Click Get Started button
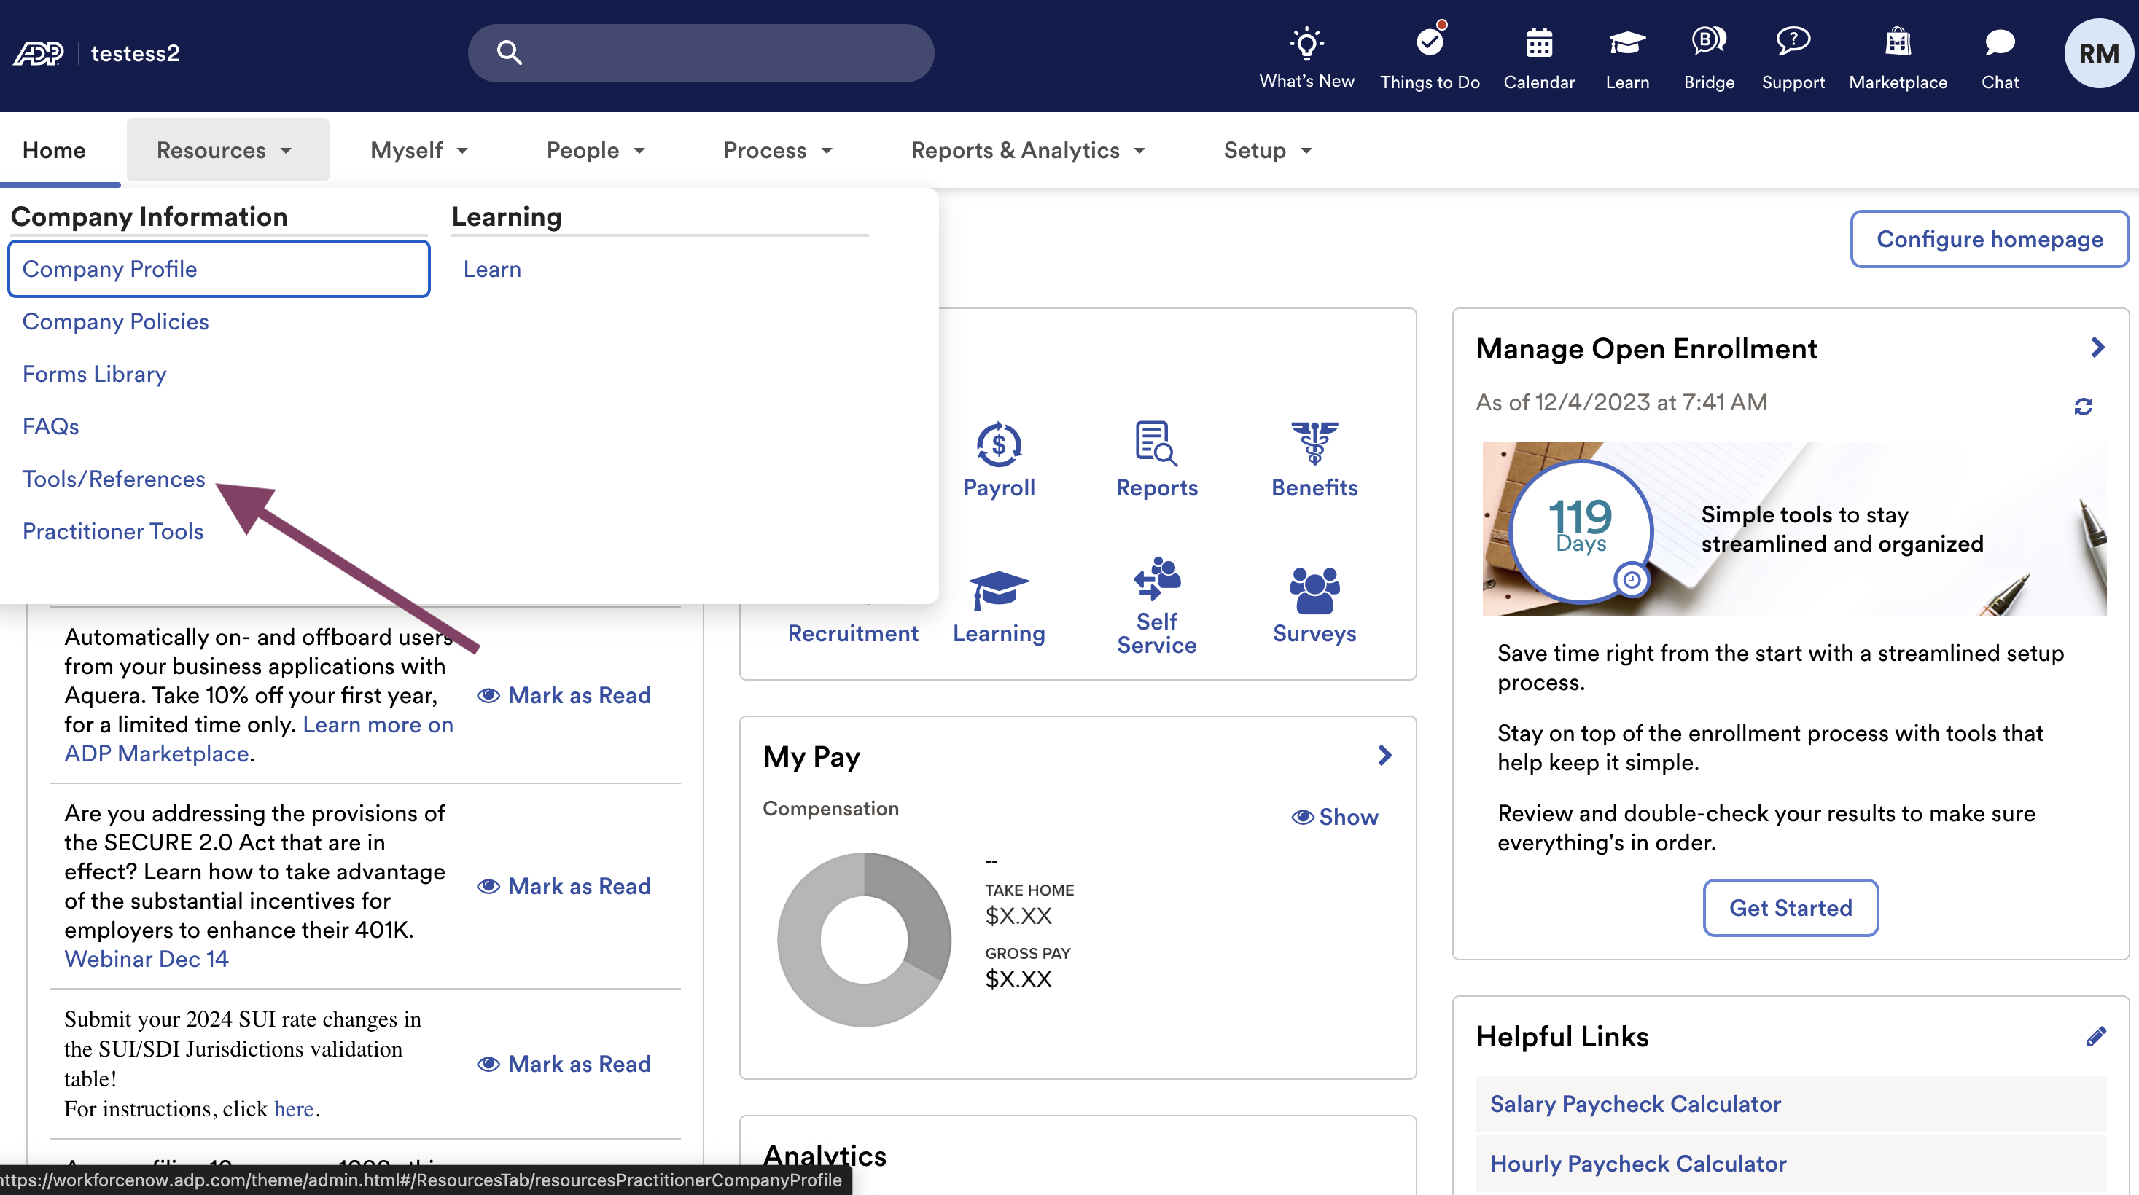Image resolution: width=2139 pixels, height=1195 pixels. pos(1791,908)
